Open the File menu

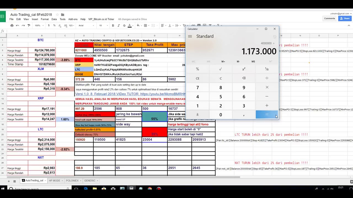pyautogui.click(x=11, y=19)
